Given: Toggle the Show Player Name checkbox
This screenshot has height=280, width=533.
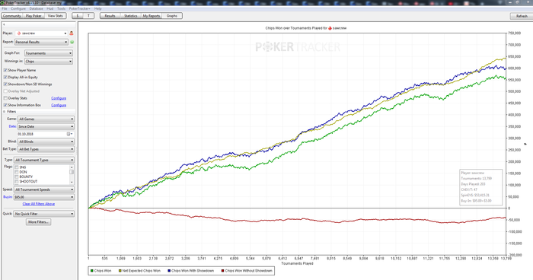Looking at the screenshot, I should (x=5, y=70).
